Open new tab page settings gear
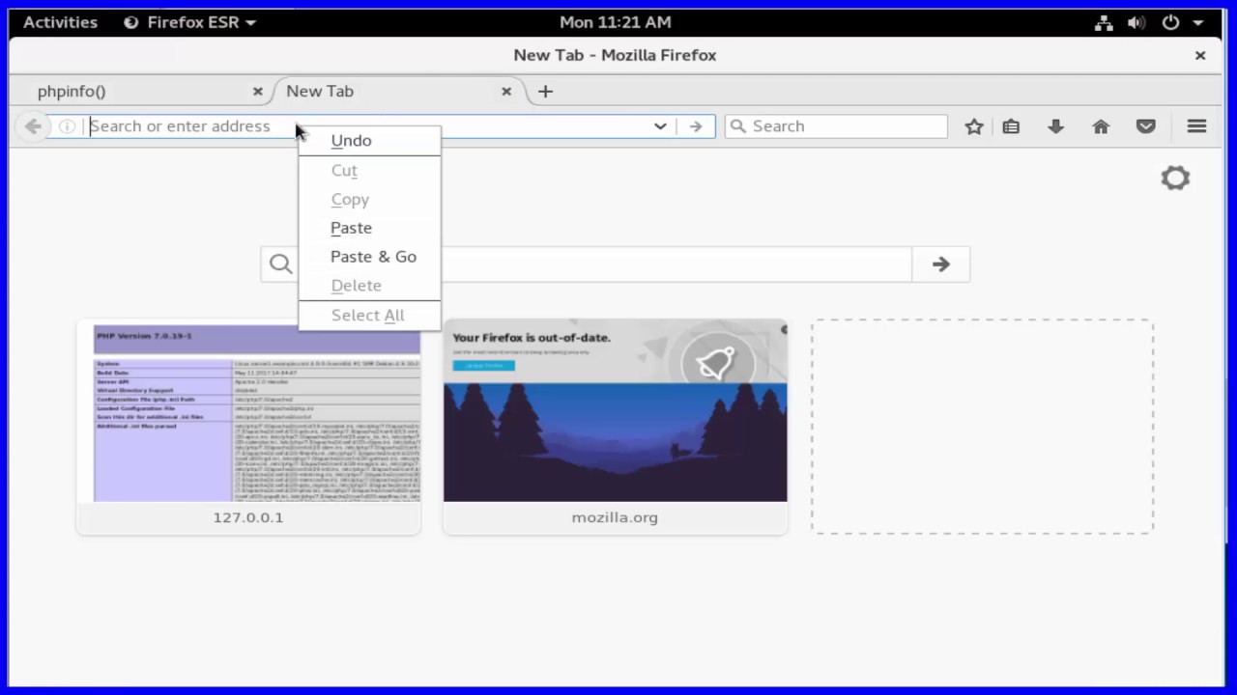 coord(1175,178)
